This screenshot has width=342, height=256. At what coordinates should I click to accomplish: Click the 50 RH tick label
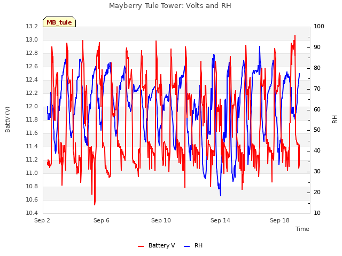point(317,130)
